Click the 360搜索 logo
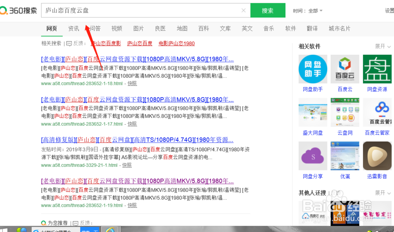The height and width of the screenshot is (232, 394). pyautogui.click(x=20, y=11)
